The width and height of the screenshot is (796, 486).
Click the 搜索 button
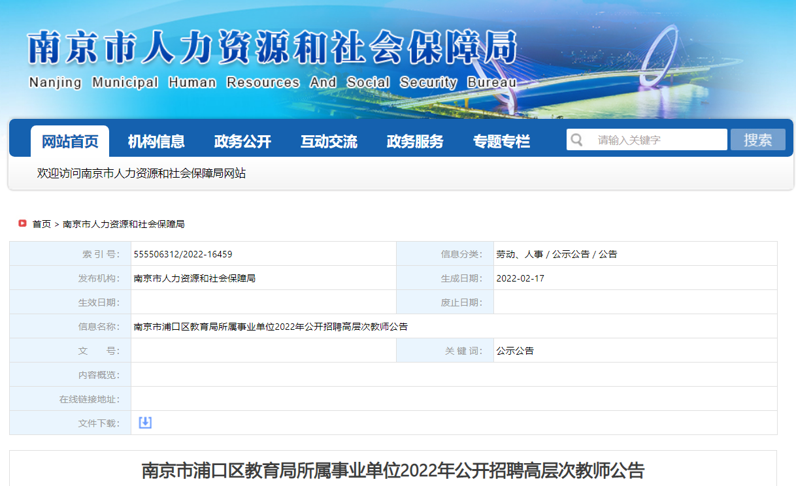coord(758,140)
